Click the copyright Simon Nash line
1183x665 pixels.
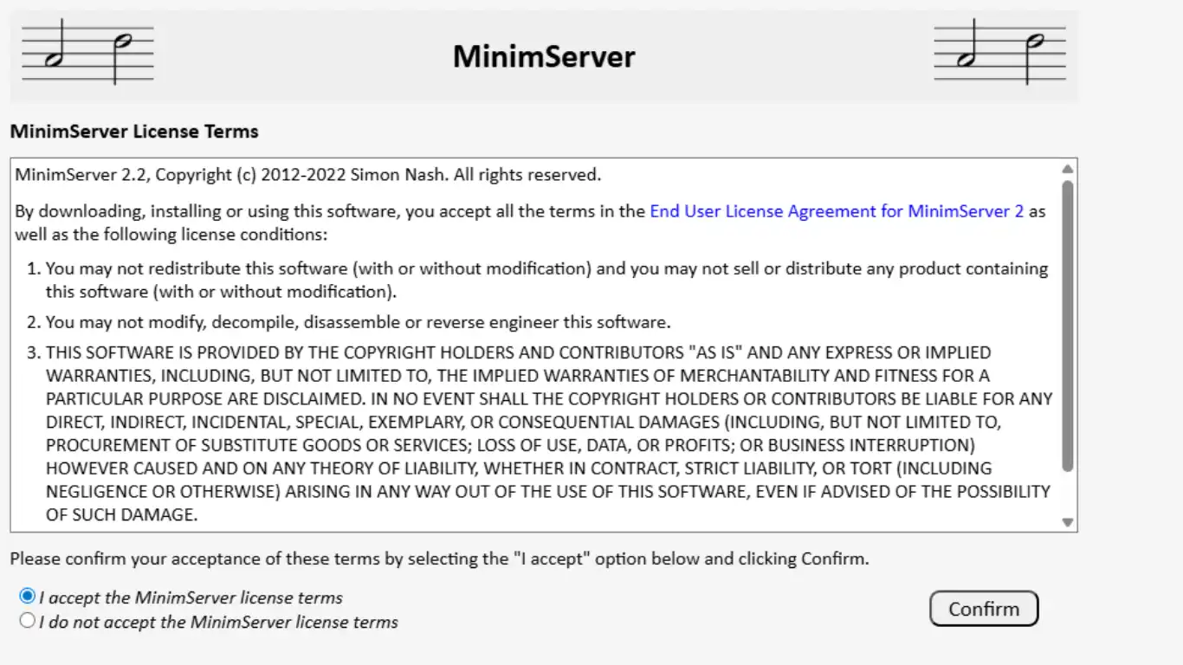tap(307, 175)
